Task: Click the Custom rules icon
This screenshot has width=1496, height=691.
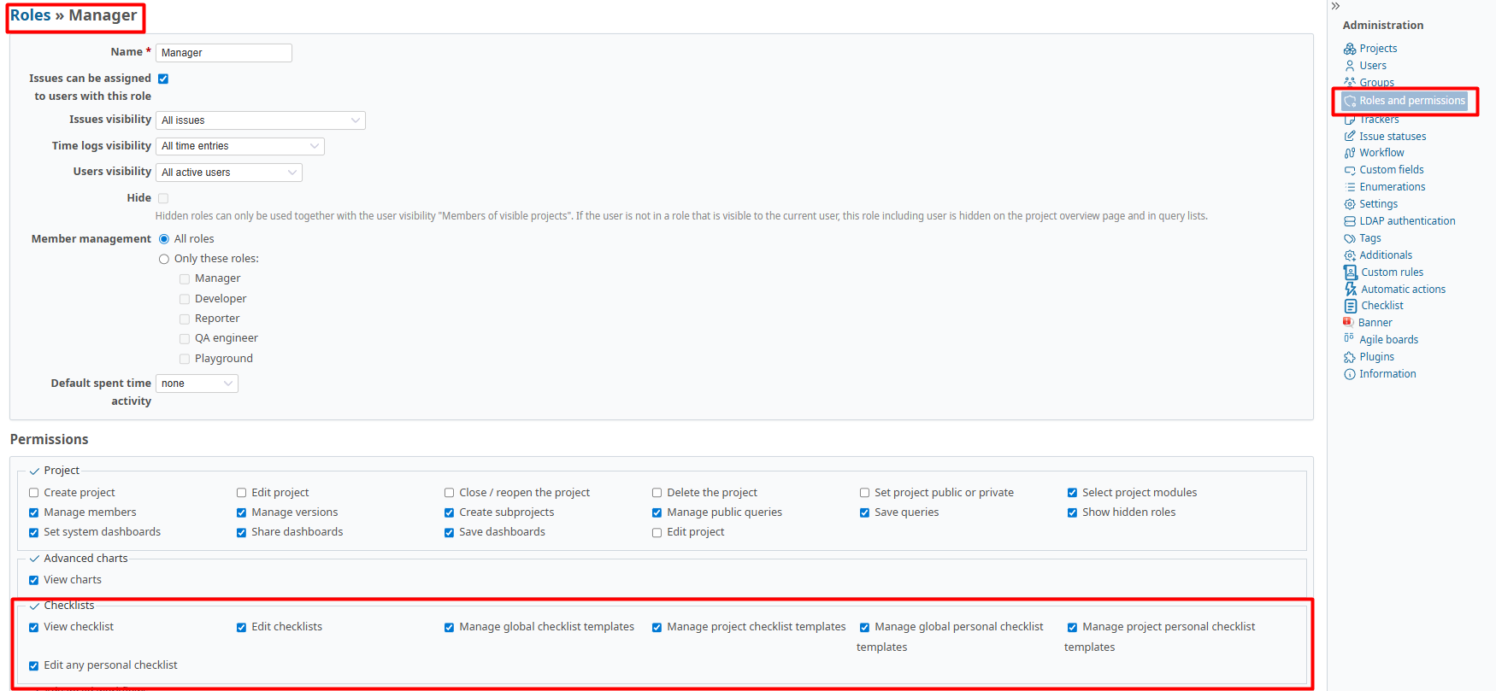Action: [x=1351, y=272]
